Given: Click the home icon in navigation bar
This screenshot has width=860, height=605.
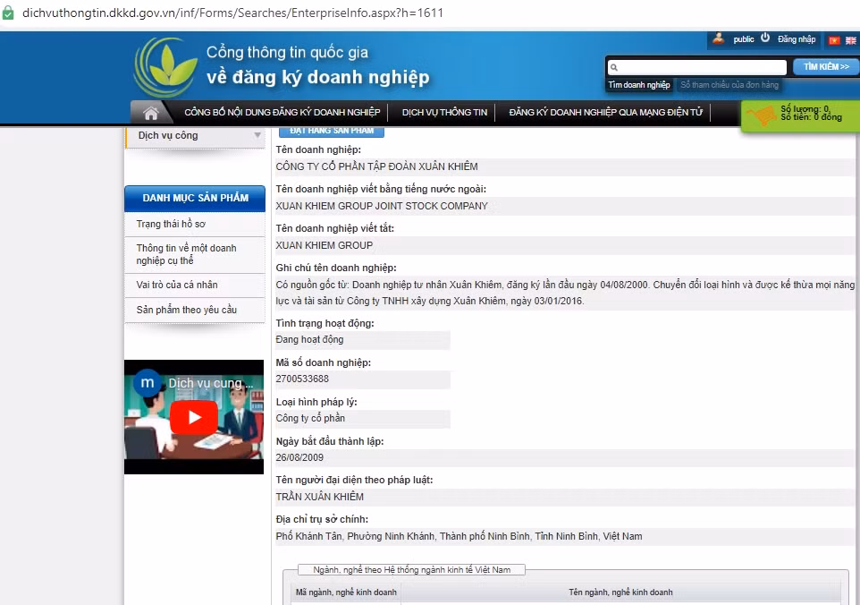Looking at the screenshot, I should point(151,113).
